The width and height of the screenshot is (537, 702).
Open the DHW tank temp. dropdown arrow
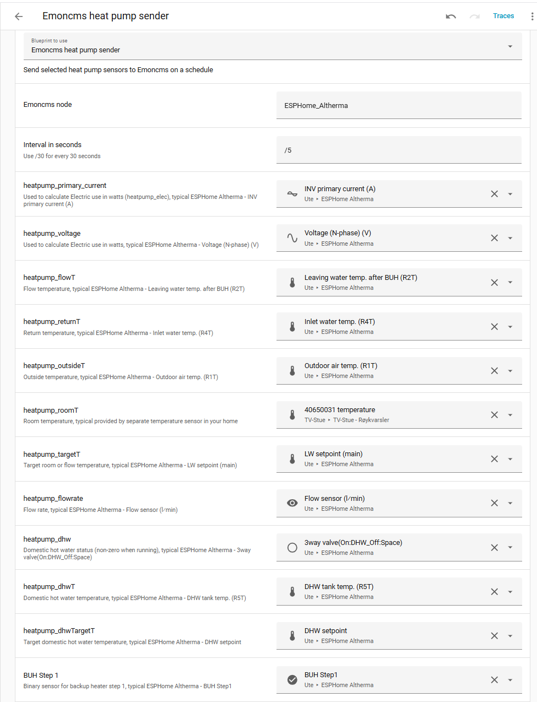point(510,592)
